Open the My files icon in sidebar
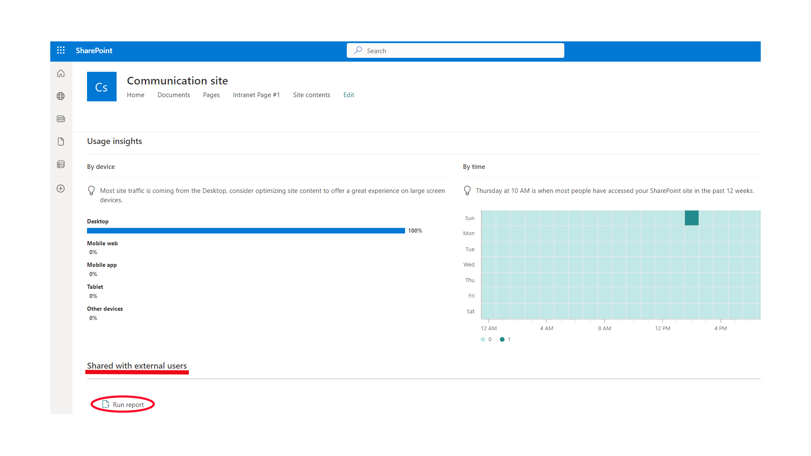 click(61, 141)
